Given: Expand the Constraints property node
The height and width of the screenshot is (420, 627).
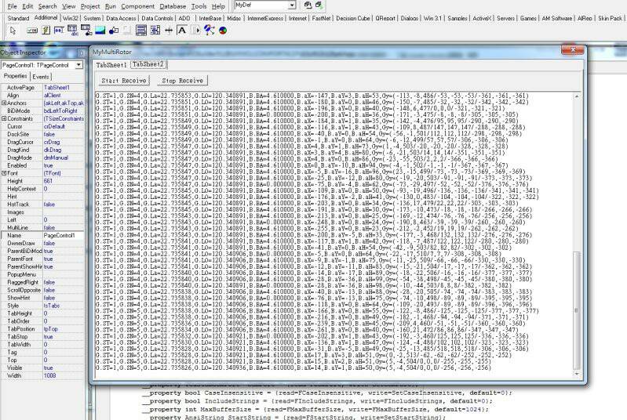Looking at the screenshot, I should [x=4, y=118].
